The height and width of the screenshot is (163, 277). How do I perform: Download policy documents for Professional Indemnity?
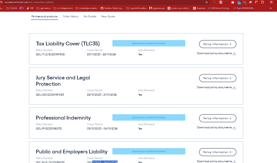[x=217, y=127]
